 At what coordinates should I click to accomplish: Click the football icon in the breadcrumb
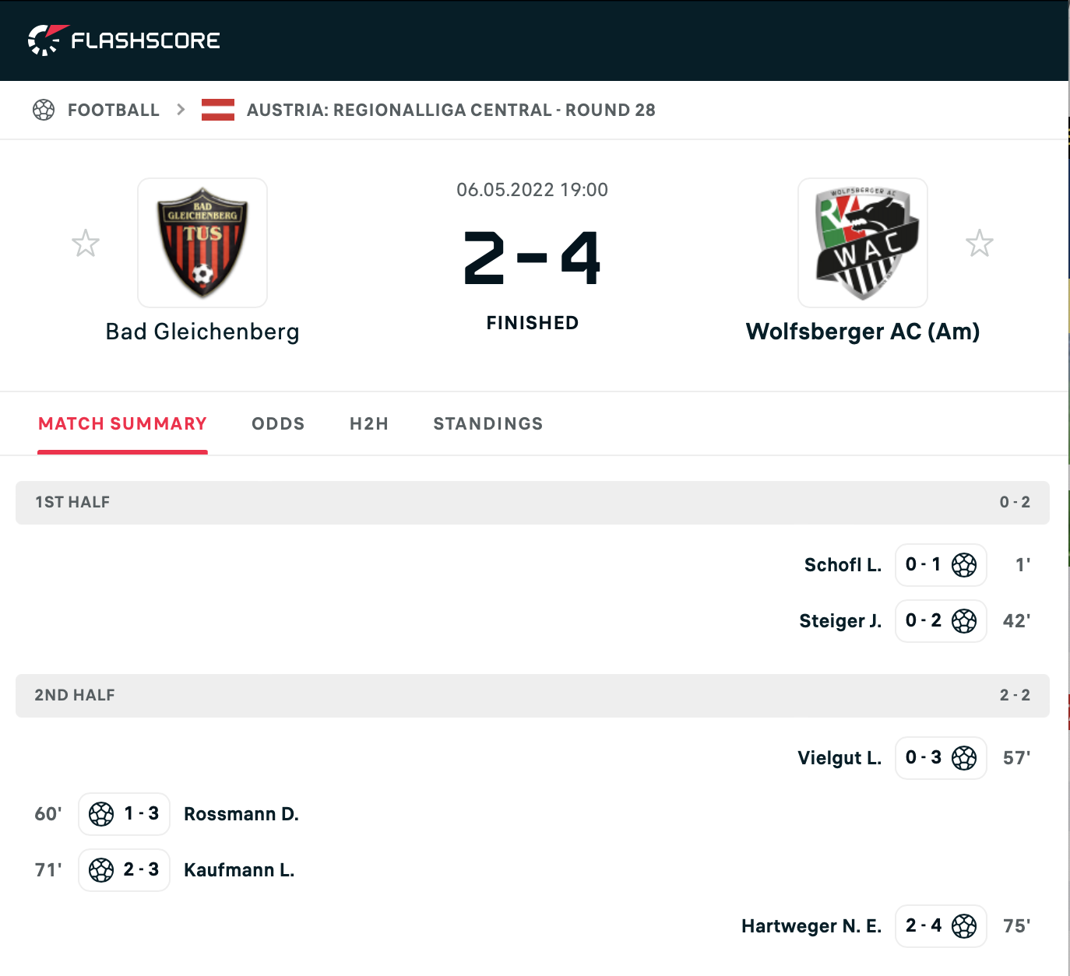click(44, 110)
